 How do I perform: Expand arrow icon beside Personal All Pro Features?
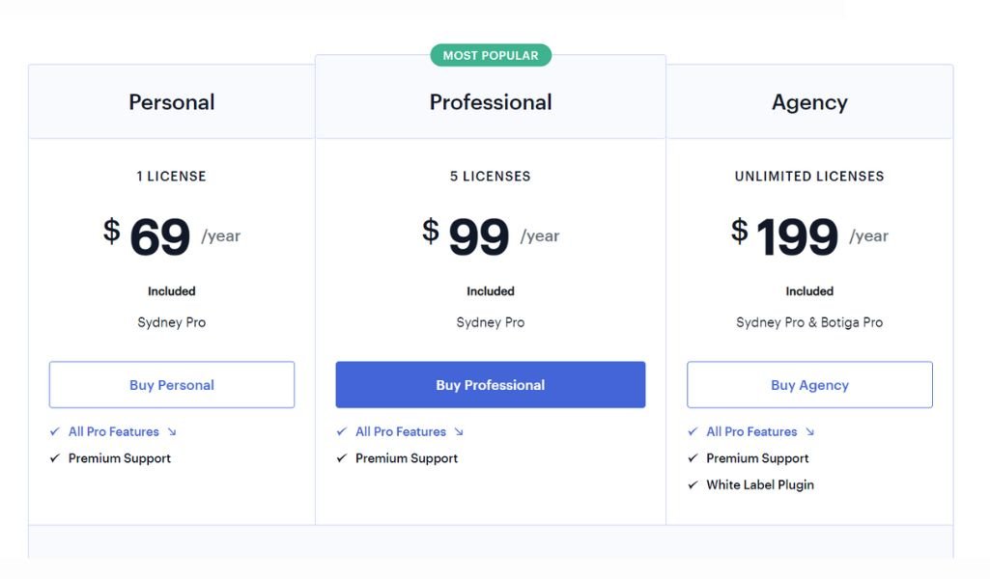pos(172,432)
